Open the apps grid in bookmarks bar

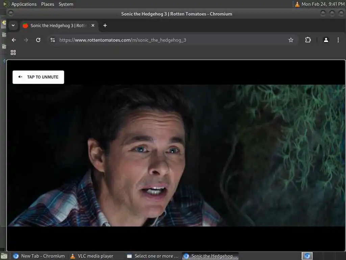(13, 52)
